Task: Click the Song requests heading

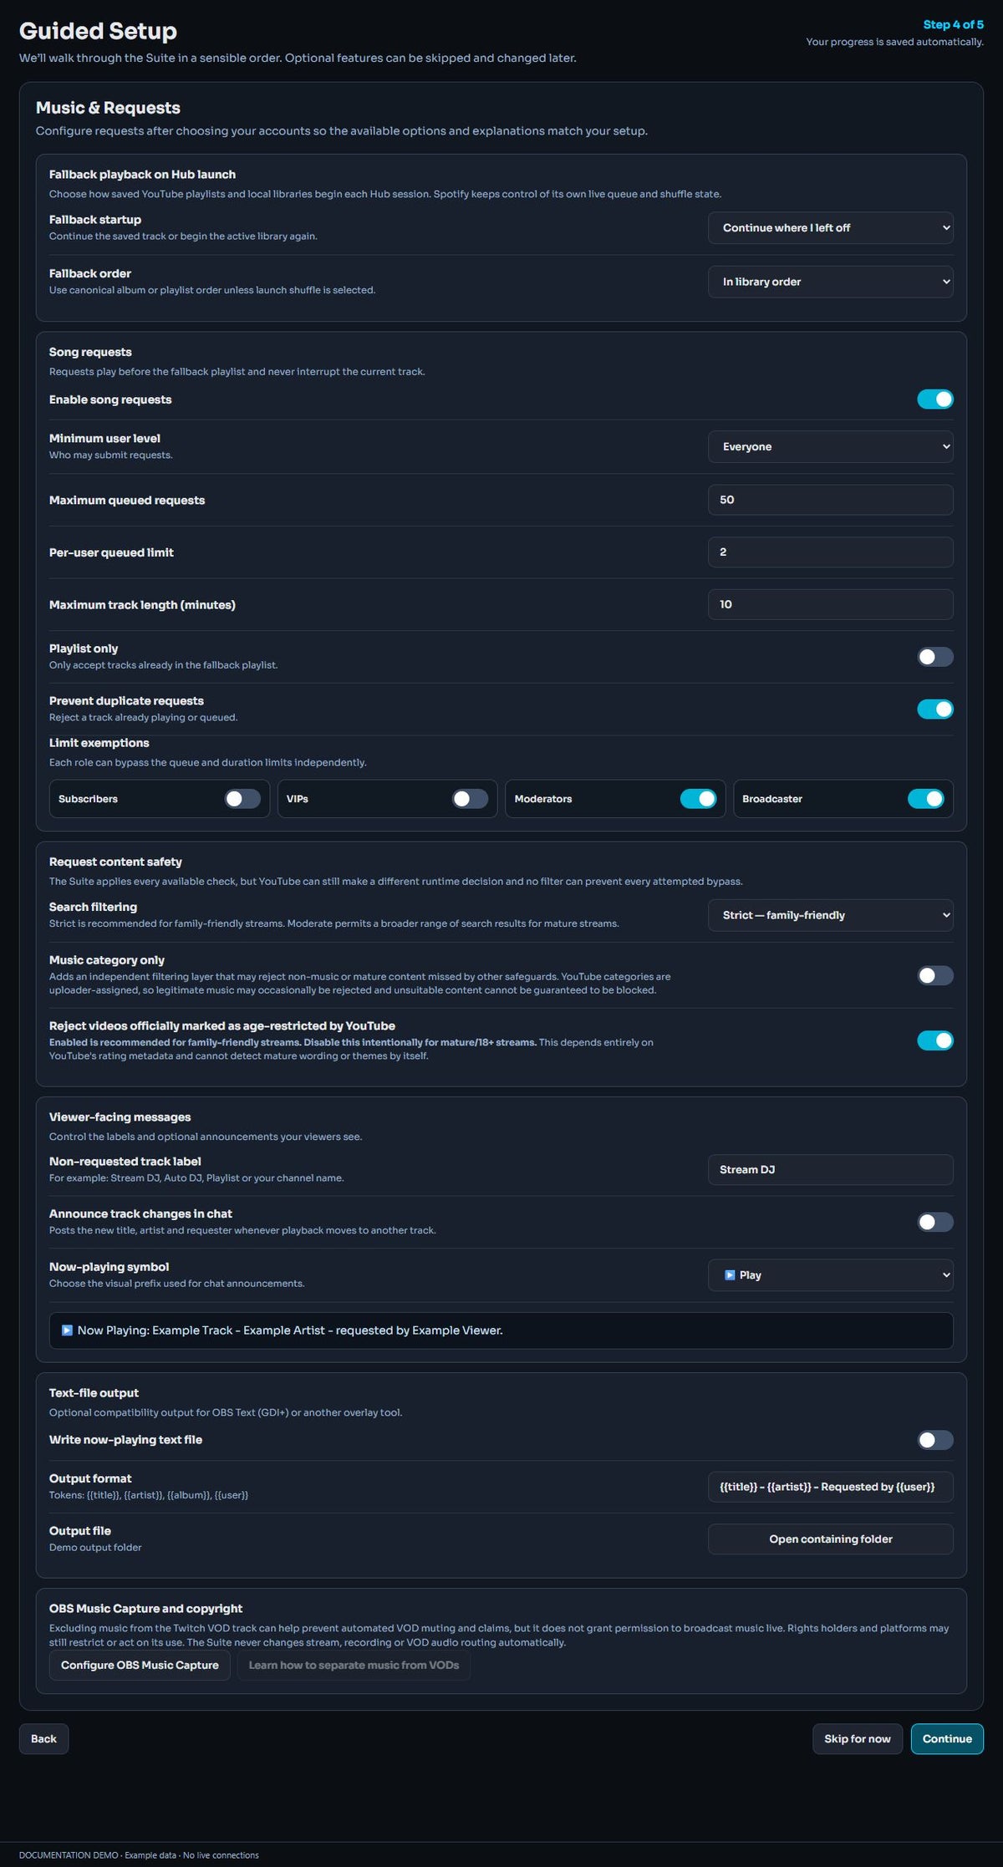Action: [90, 352]
